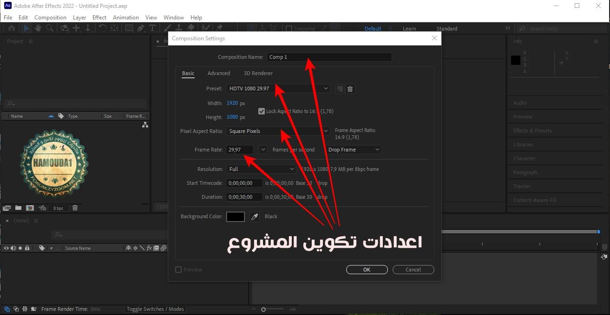Select the Pen tool

(141, 28)
